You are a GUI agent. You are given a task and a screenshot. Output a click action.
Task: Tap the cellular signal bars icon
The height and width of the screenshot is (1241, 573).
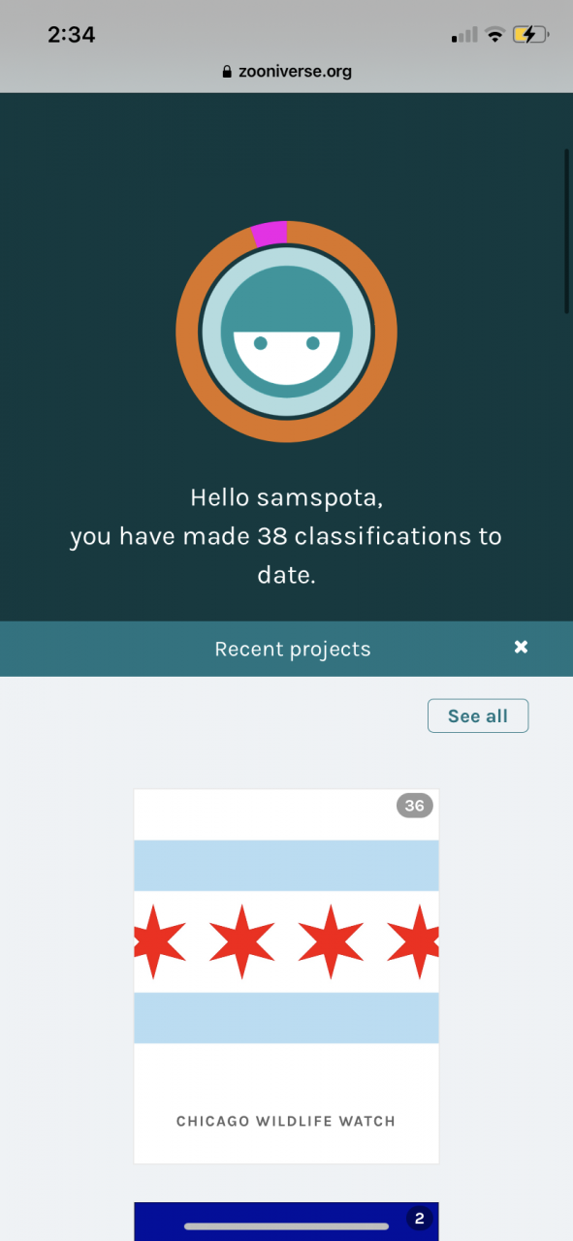pos(464,36)
